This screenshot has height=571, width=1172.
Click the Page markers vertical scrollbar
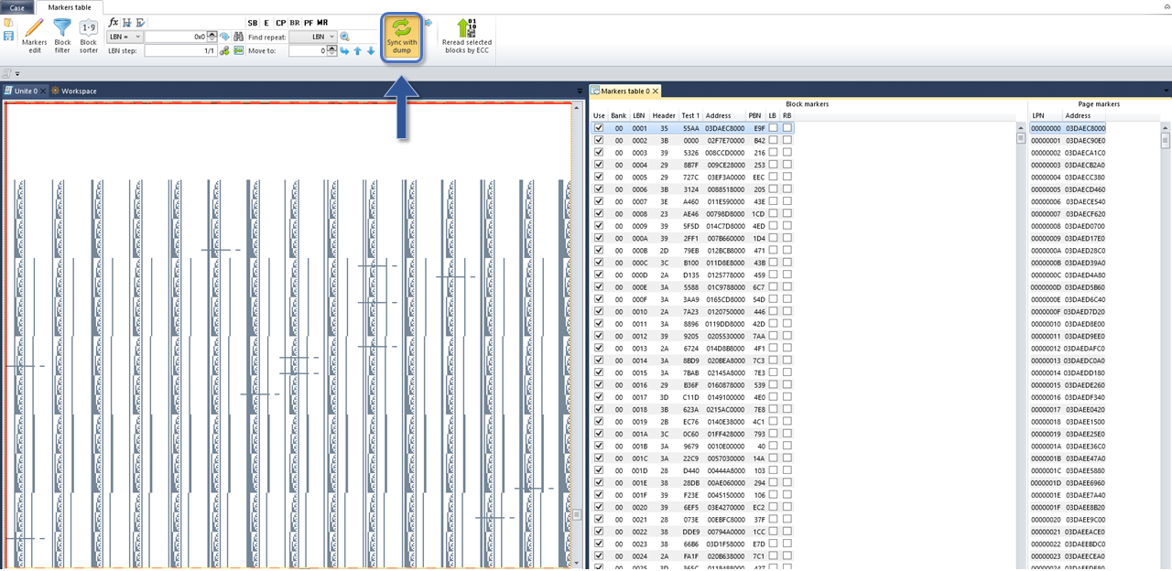1166,346
